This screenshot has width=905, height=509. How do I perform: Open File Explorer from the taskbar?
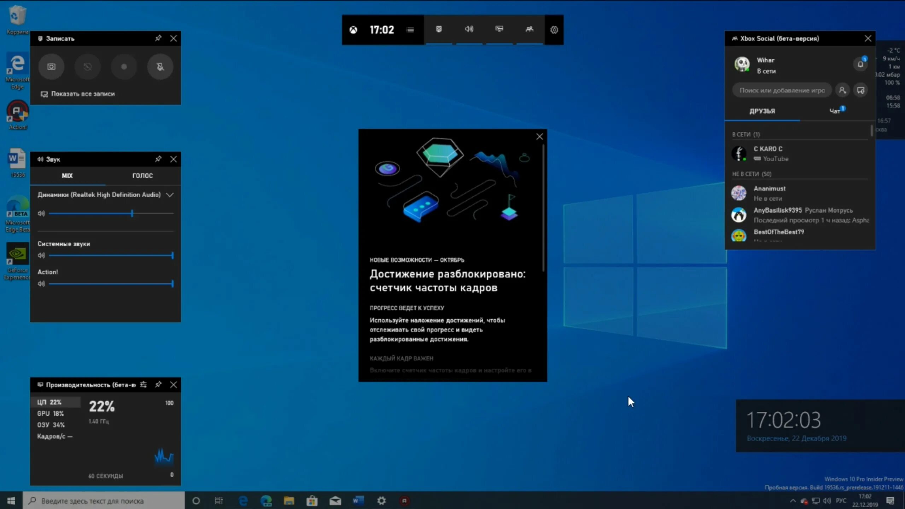pyautogui.click(x=289, y=501)
